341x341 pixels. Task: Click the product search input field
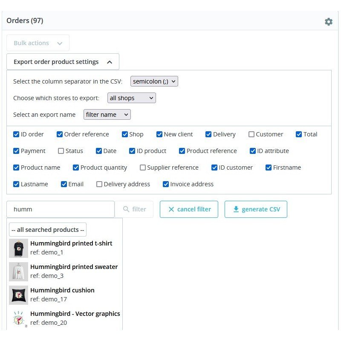pyautogui.click(x=61, y=209)
